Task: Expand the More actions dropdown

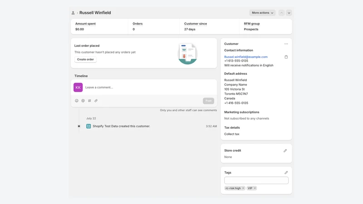Action: [x=262, y=13]
